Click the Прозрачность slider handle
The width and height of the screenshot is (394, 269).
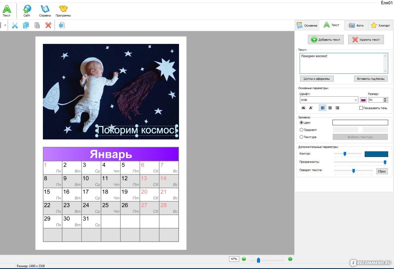[x=385, y=162]
